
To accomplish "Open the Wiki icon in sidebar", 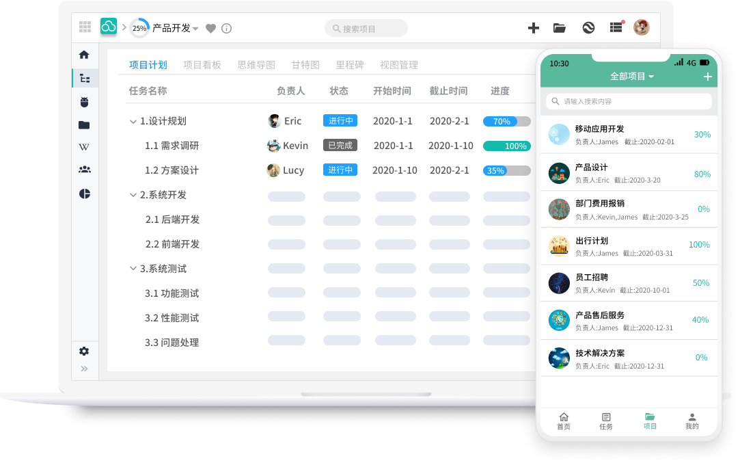I will tap(84, 147).
